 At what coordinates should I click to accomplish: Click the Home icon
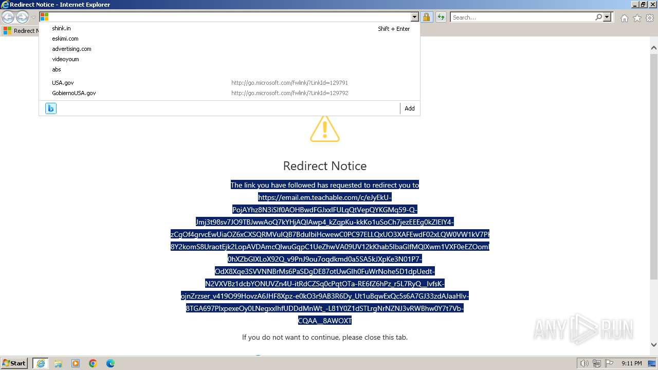tap(624, 18)
